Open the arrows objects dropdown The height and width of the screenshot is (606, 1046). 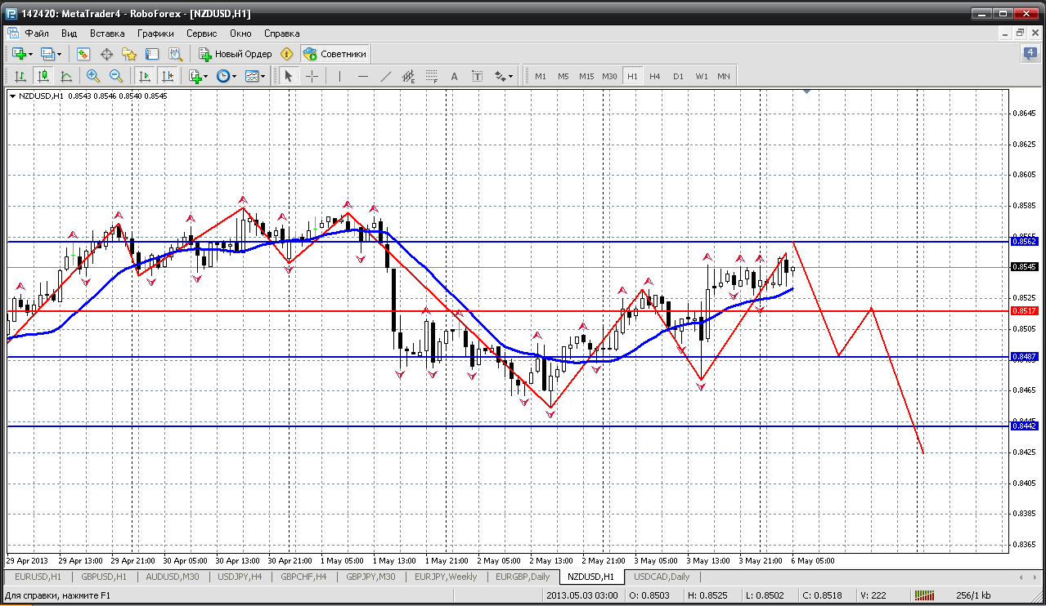pos(504,76)
